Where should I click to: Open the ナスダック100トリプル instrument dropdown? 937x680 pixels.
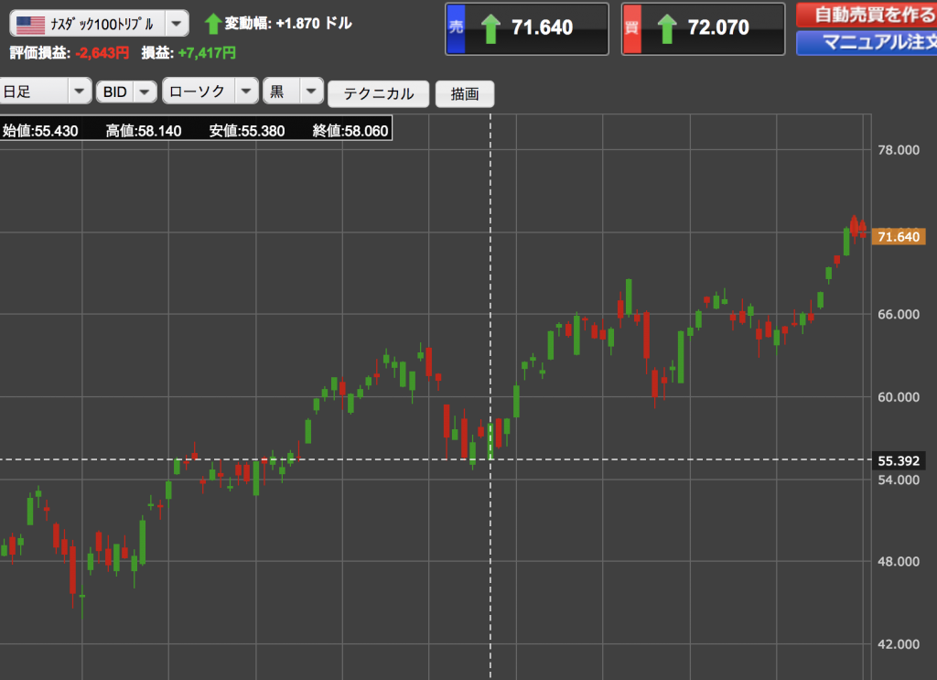[99, 24]
